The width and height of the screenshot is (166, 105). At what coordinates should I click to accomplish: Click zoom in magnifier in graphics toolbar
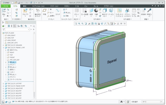click(x=79, y=24)
